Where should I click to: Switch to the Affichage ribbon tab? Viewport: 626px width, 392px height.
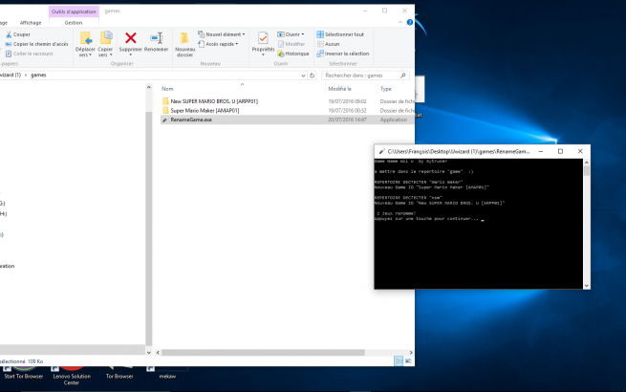[31, 21]
